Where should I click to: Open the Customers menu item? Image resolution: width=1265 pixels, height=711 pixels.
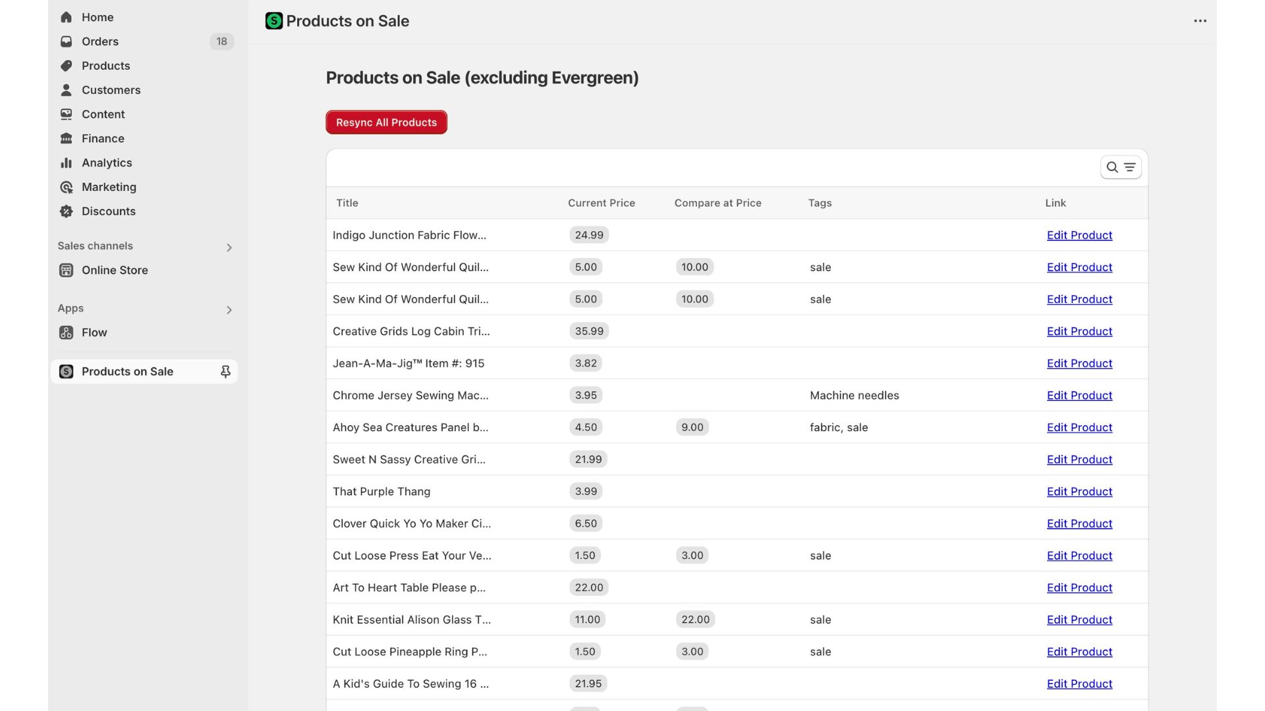click(x=144, y=90)
